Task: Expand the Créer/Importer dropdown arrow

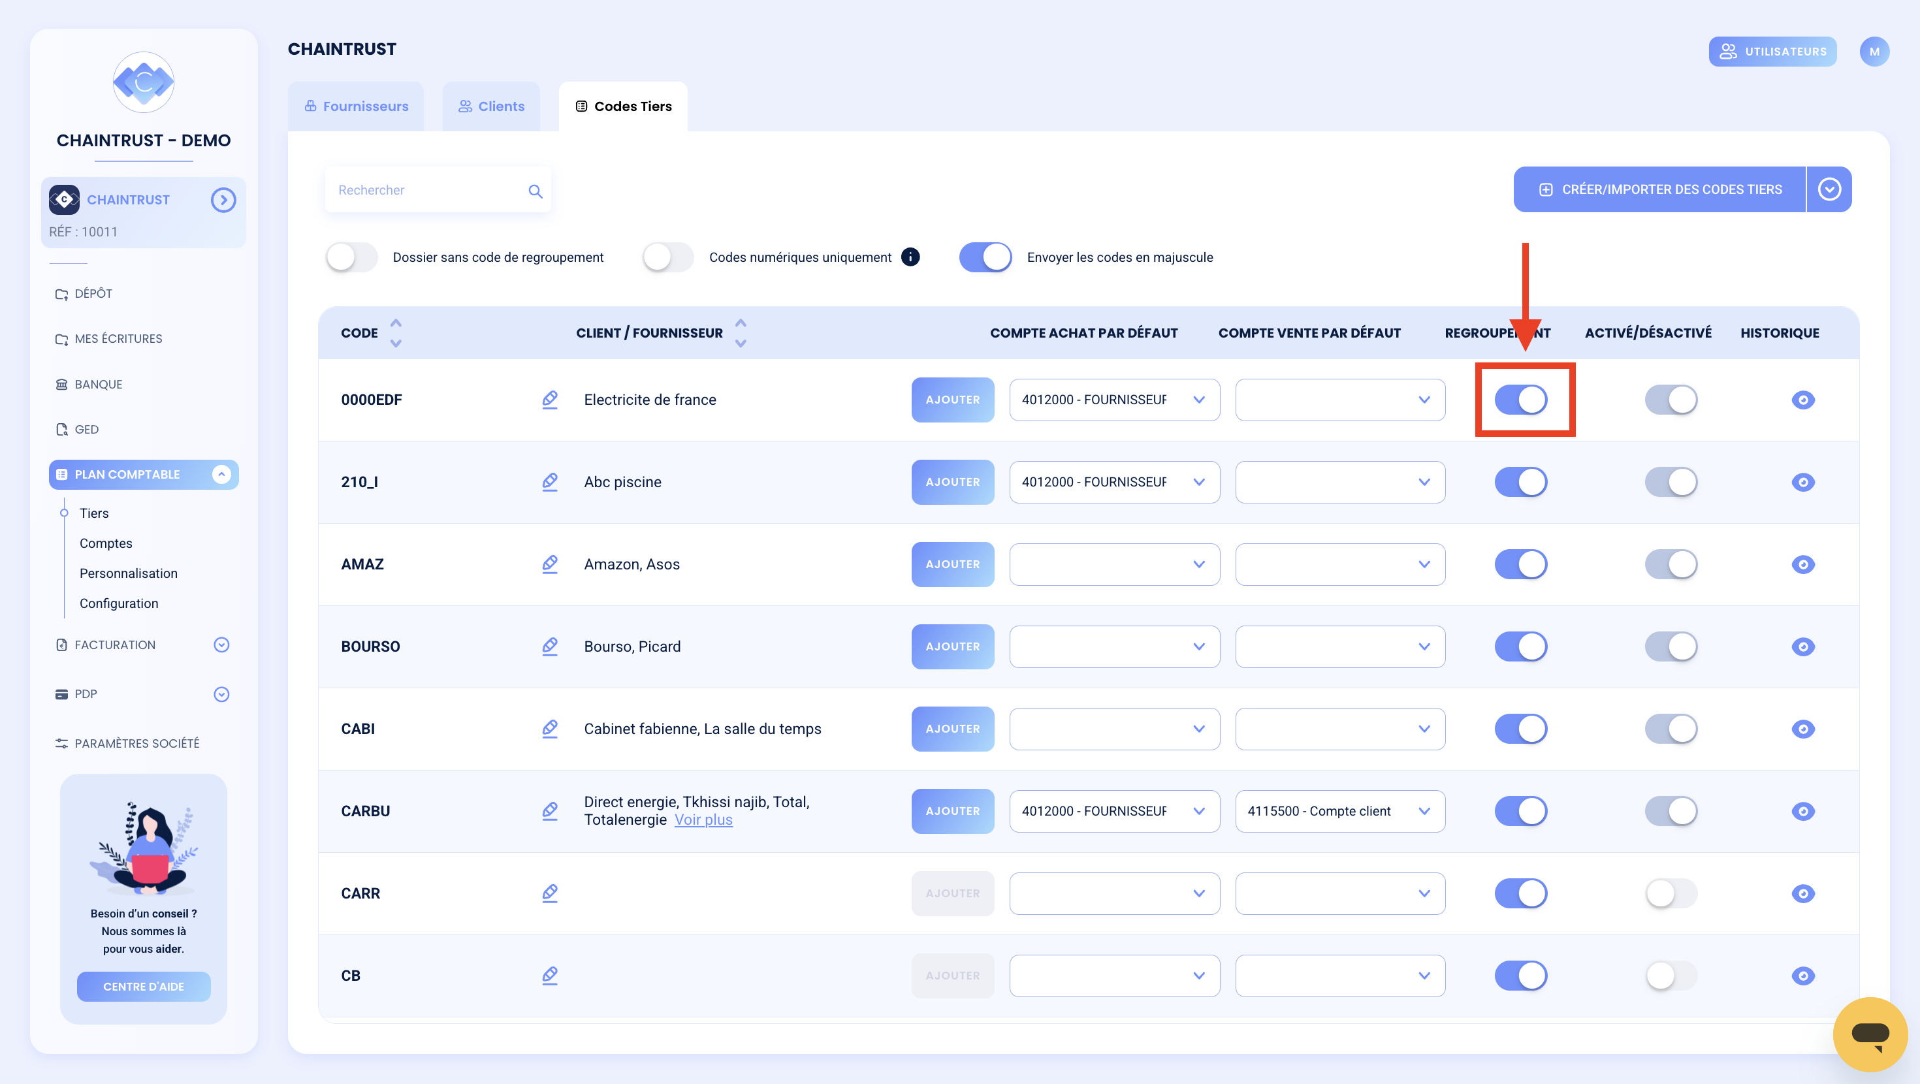Action: (1829, 189)
